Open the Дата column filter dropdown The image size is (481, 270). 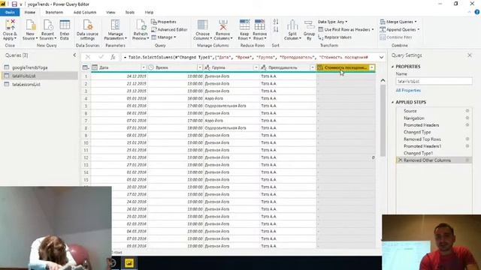(x=144, y=67)
